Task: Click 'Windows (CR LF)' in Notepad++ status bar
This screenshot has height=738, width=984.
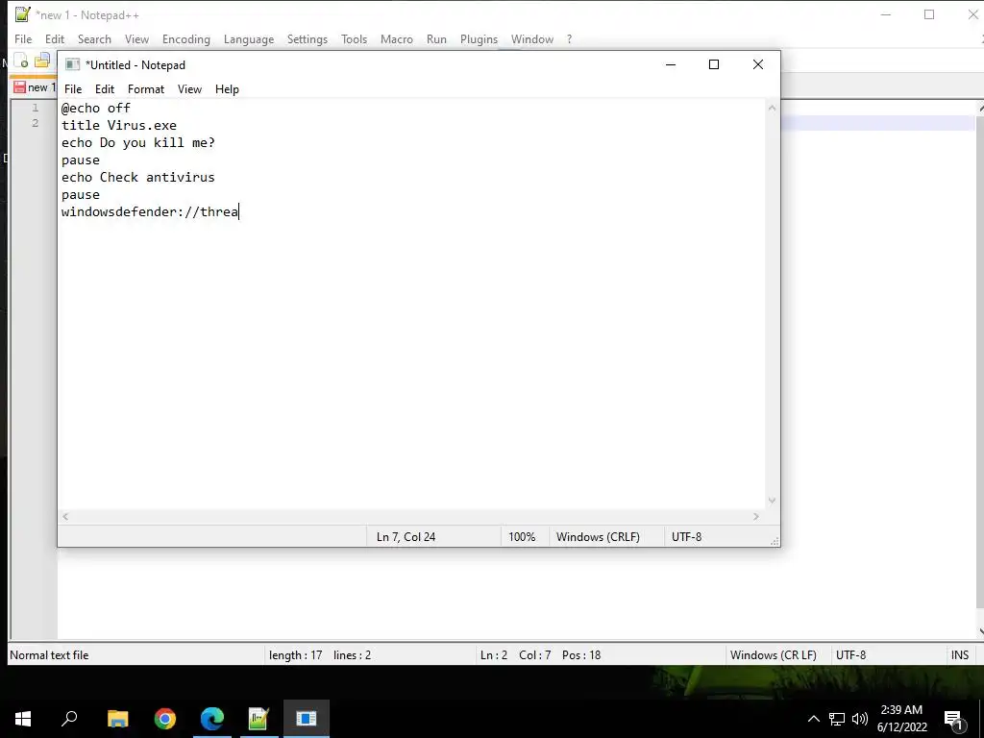Action: 774,655
